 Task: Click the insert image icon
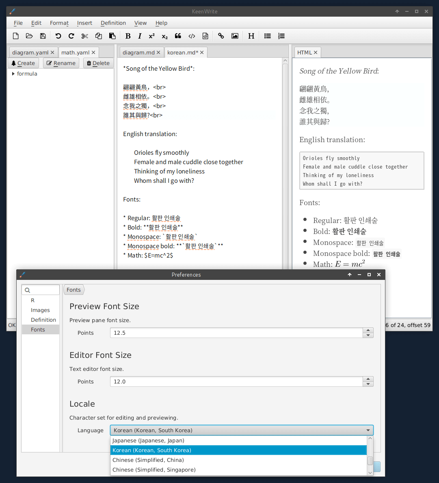click(x=235, y=36)
